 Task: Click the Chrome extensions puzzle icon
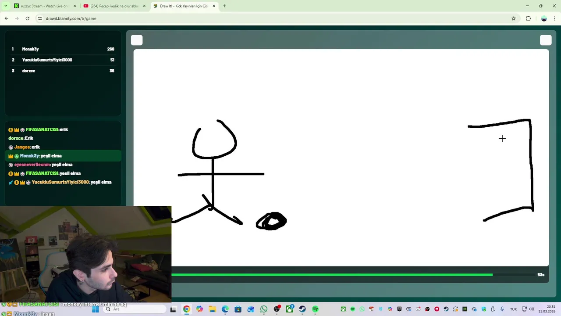tap(528, 18)
